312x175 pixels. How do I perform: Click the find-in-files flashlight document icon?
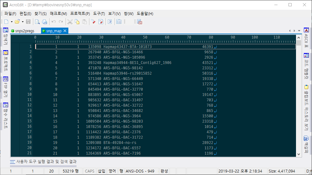click(101, 22)
